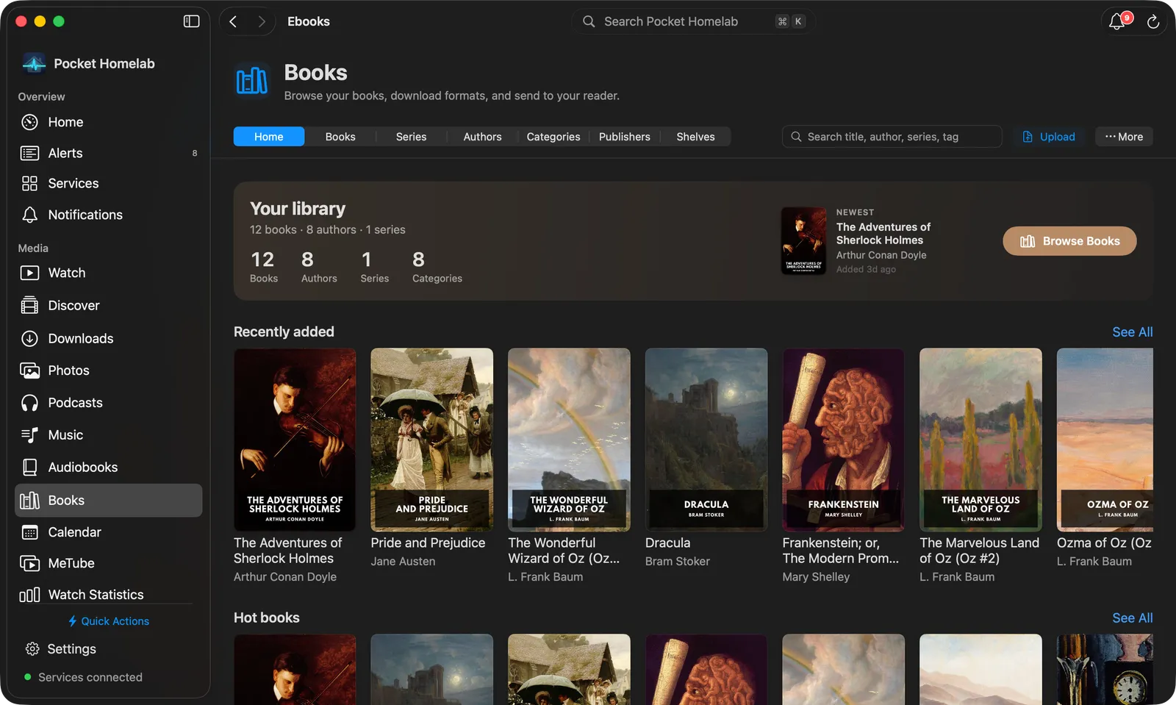Open Home in the sidebar
Viewport: 1176px width, 705px height.
point(108,122)
